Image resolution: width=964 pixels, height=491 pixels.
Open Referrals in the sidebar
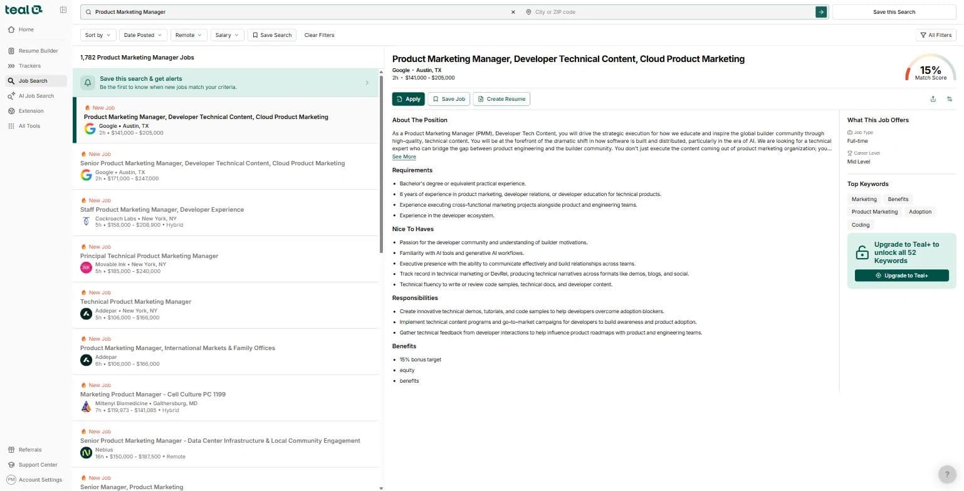pos(35,450)
